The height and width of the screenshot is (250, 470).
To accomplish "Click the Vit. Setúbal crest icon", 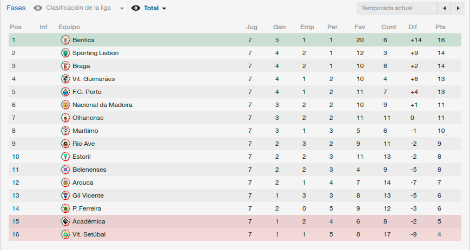I will (x=65, y=234).
